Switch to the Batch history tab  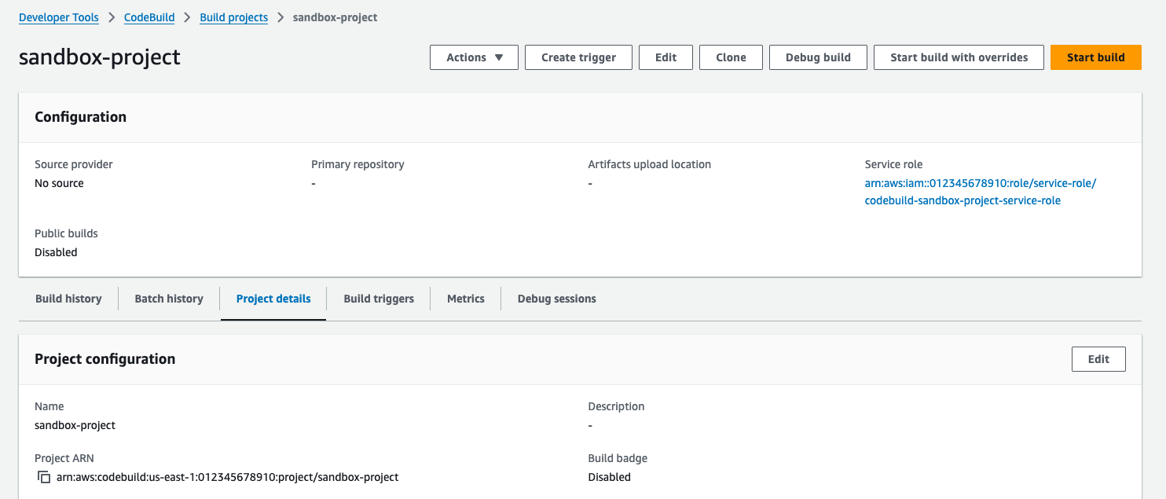[x=168, y=299]
